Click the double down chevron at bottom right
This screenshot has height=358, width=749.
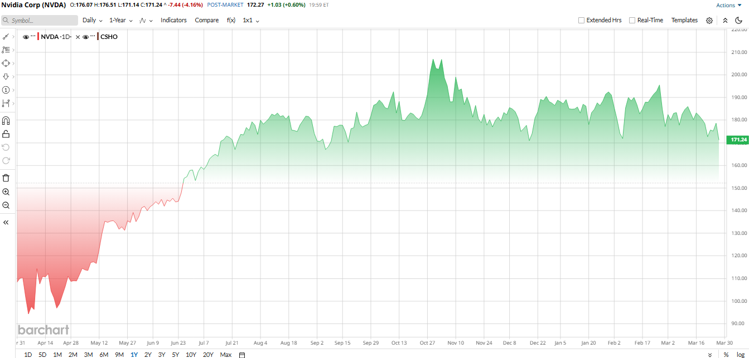(x=710, y=355)
